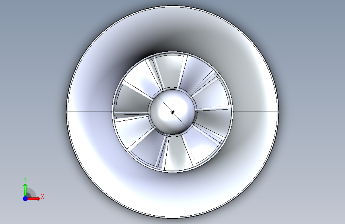Select the outer cowl ring surface
Viewport: 345px width, 224px height.
tap(173, 194)
